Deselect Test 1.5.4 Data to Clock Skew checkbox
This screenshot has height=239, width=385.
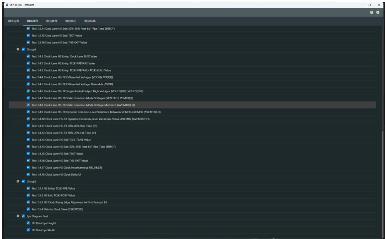click(x=28, y=209)
